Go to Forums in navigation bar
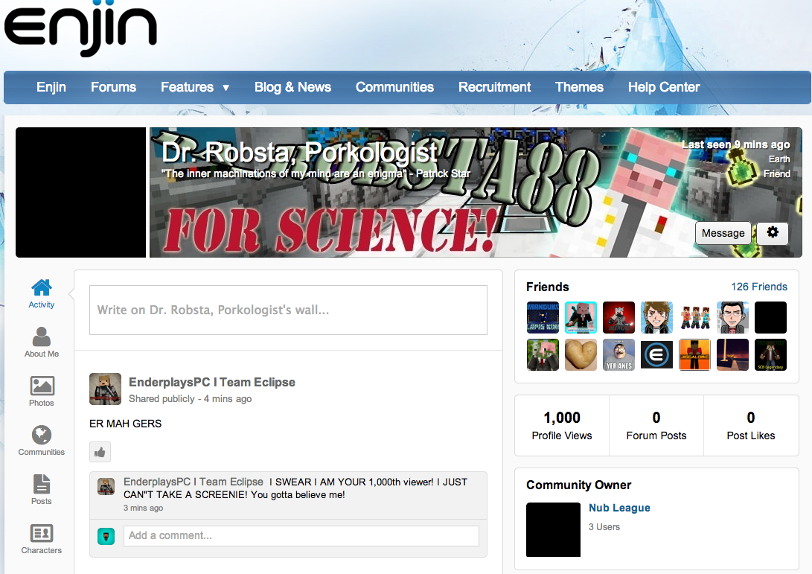The image size is (812, 574). 113,87
